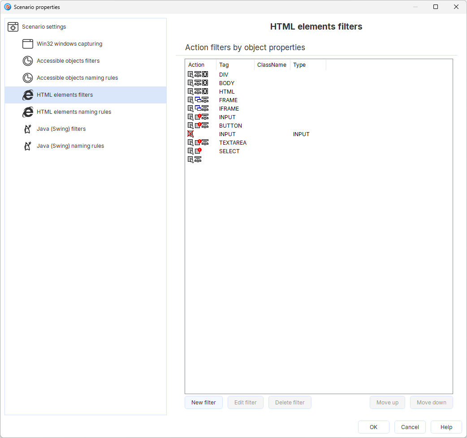Image resolution: width=467 pixels, height=438 pixels.
Task: Click the Java (Swing) filters icon
Action: [x=28, y=129]
